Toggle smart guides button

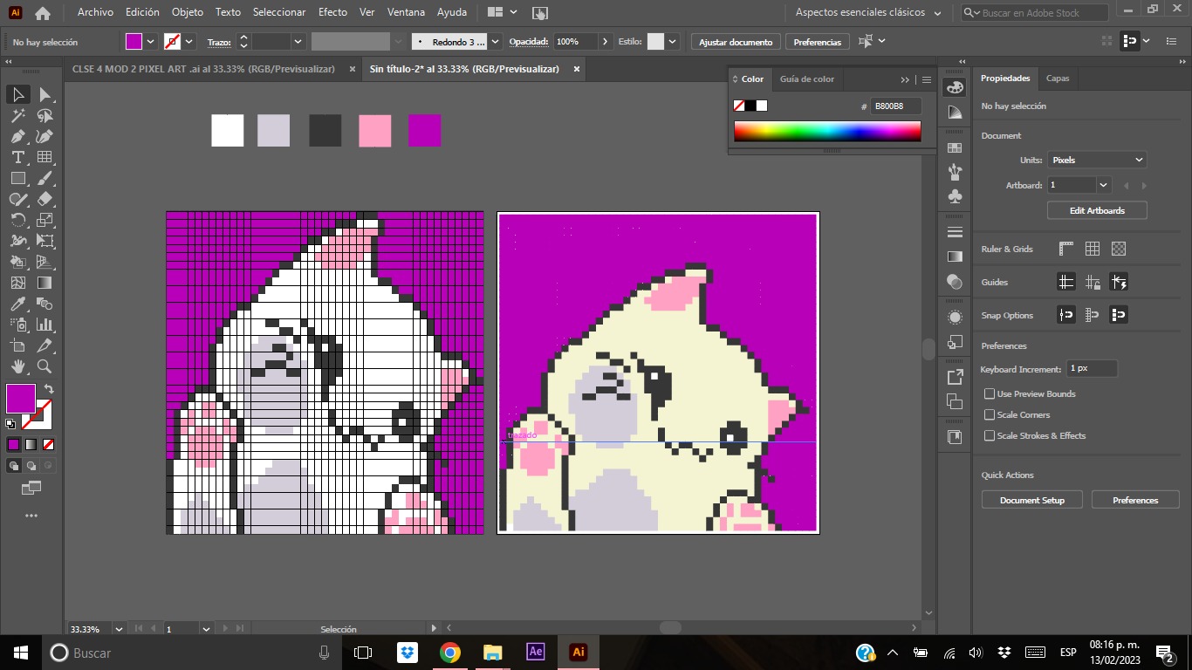(1119, 282)
